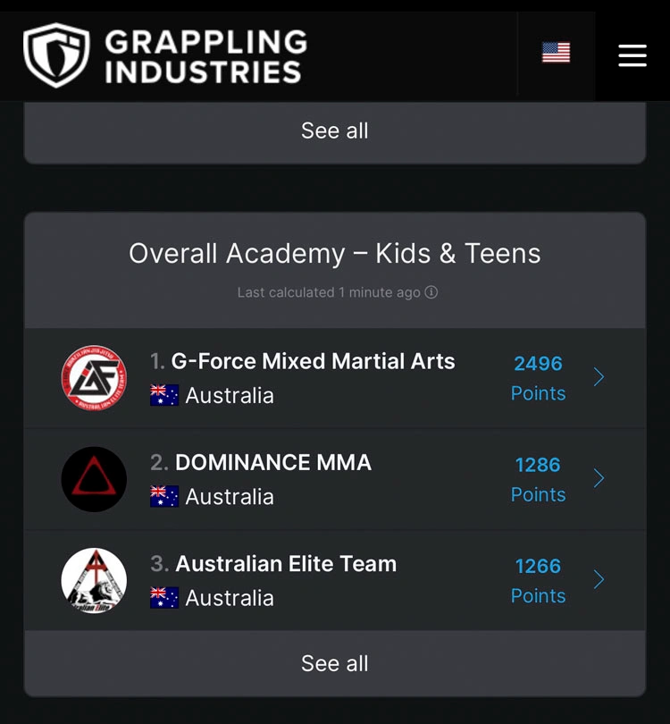Click the DOMINANCE MMA triangle logo
Viewport: 670px width, 724px height.
point(94,479)
